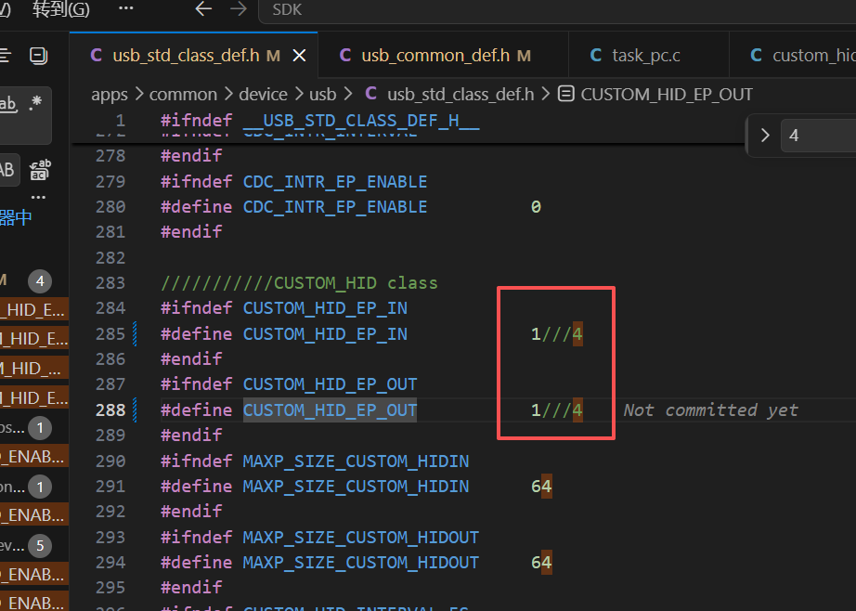
Task: Toggle search details with the sidebar ellipsis
Action: pyautogui.click(x=38, y=197)
